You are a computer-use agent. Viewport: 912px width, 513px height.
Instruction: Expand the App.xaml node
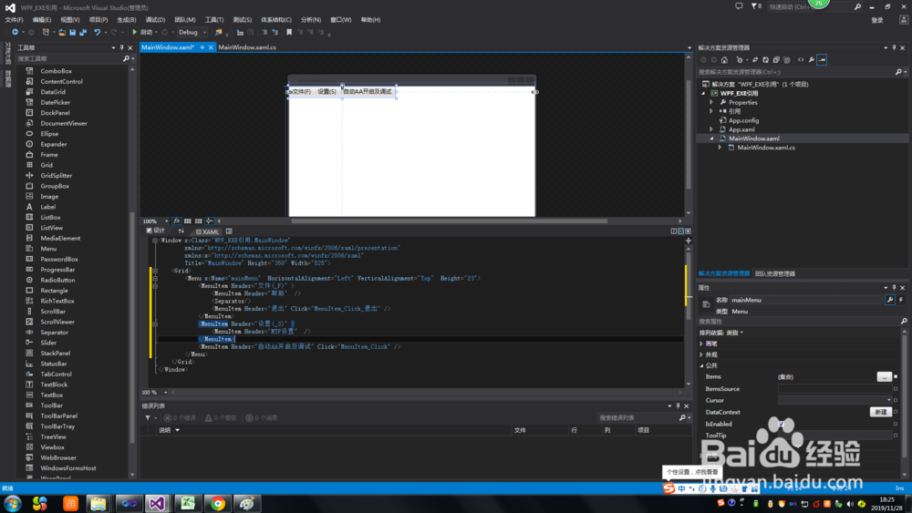[711, 129]
